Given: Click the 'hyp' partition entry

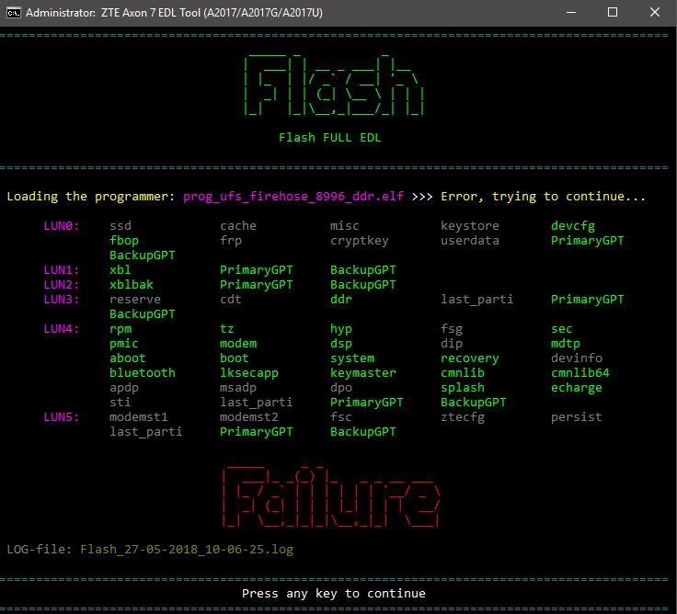Looking at the screenshot, I should click(341, 329).
